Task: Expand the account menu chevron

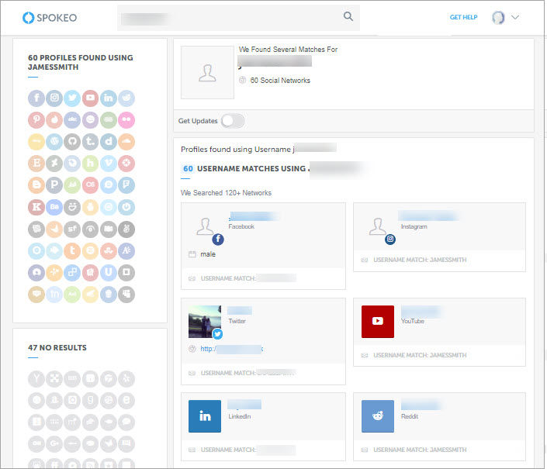Action: tap(515, 17)
